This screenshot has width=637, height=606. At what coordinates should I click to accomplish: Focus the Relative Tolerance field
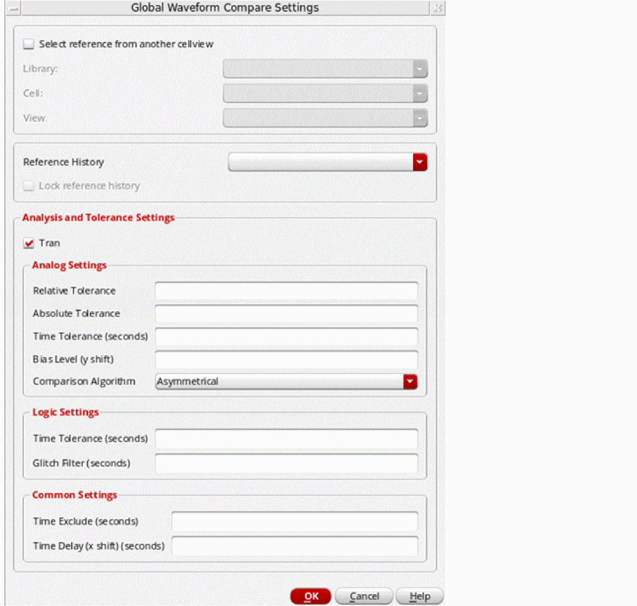click(286, 291)
